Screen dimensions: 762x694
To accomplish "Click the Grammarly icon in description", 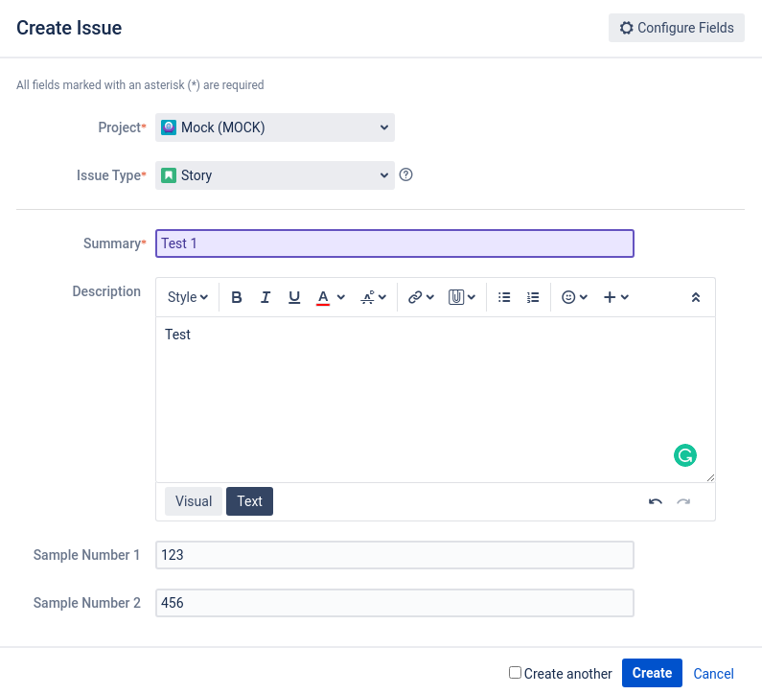I will click(x=685, y=455).
